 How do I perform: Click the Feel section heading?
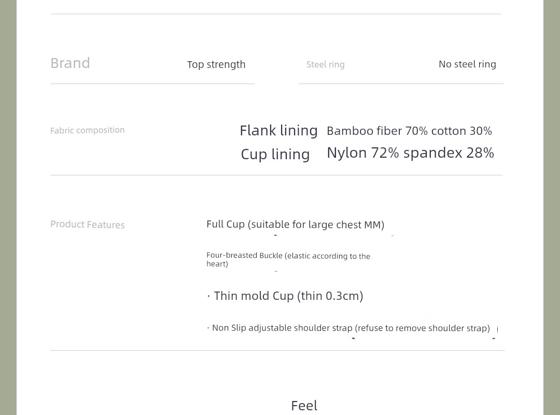(304, 406)
